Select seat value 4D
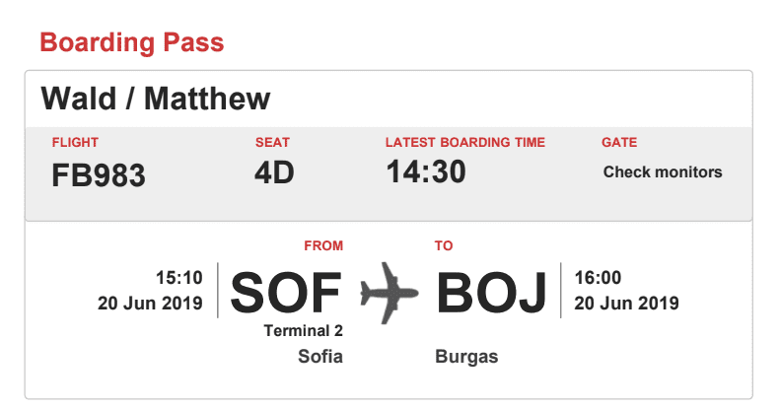This screenshot has height=409, width=780. point(274,172)
